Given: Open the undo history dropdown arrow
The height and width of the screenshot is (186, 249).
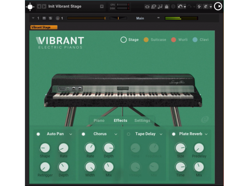Looking at the screenshot, I should (185, 7).
